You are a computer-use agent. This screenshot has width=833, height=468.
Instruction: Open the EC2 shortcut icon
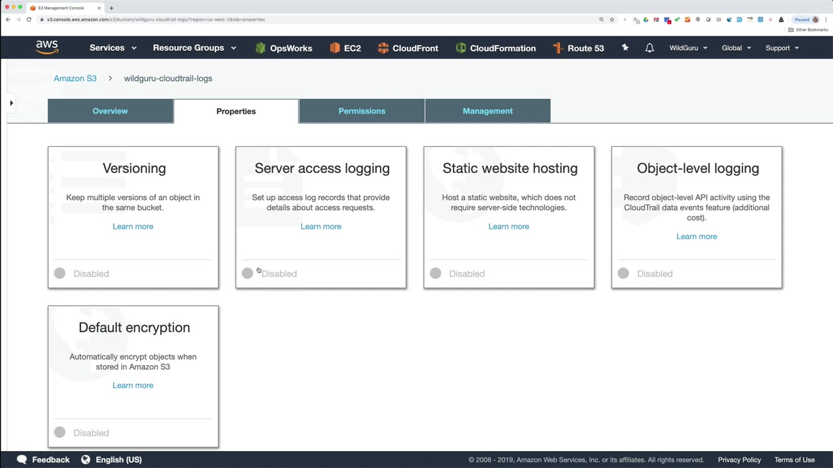335,48
